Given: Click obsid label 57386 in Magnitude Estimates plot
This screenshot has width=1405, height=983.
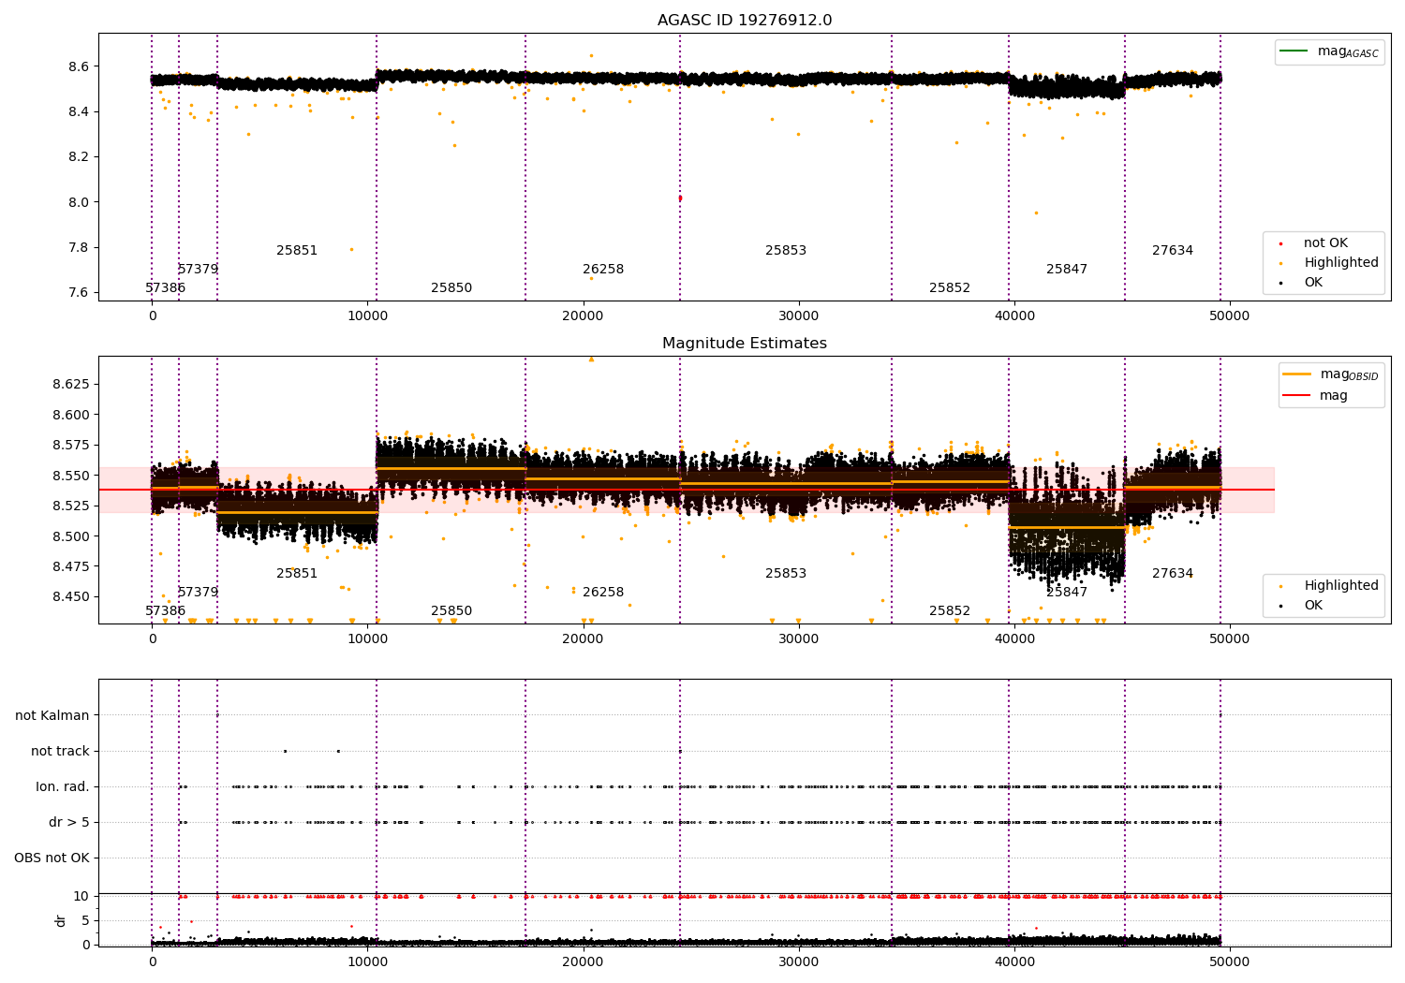Looking at the screenshot, I should click(166, 611).
